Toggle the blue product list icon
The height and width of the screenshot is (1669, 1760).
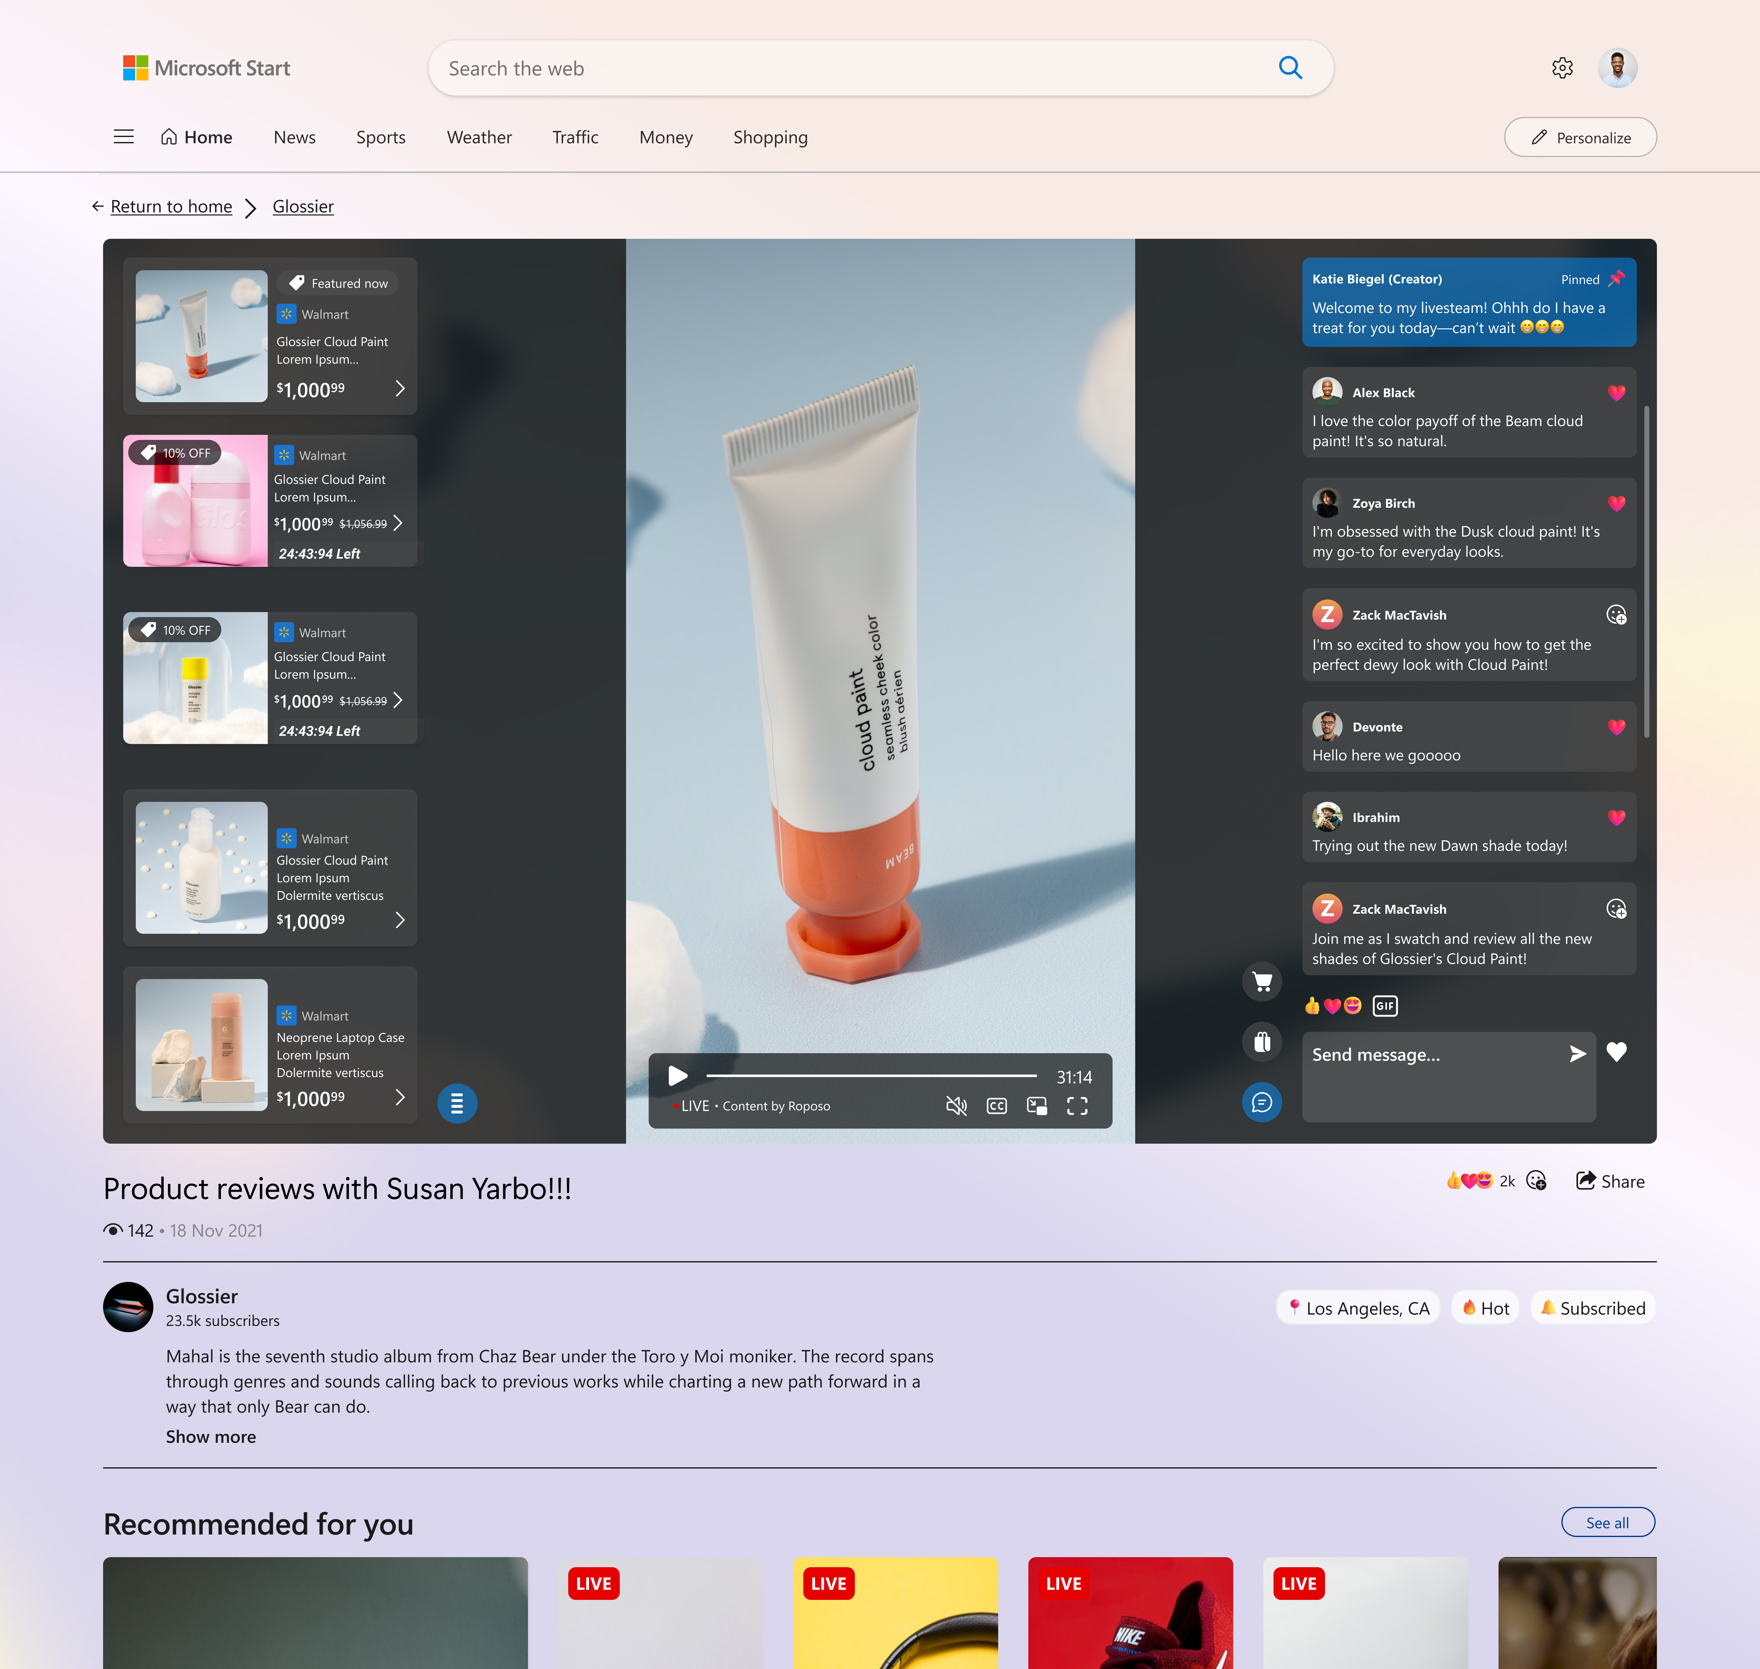(457, 1103)
